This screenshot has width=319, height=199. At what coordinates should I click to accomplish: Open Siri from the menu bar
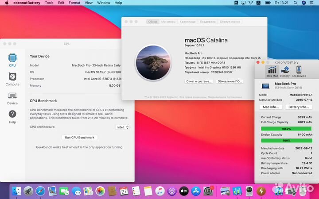[303, 3]
